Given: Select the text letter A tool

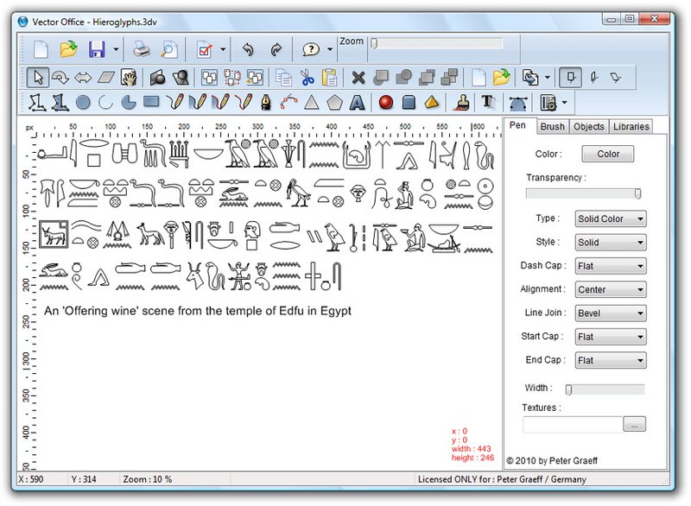Looking at the screenshot, I should (357, 103).
